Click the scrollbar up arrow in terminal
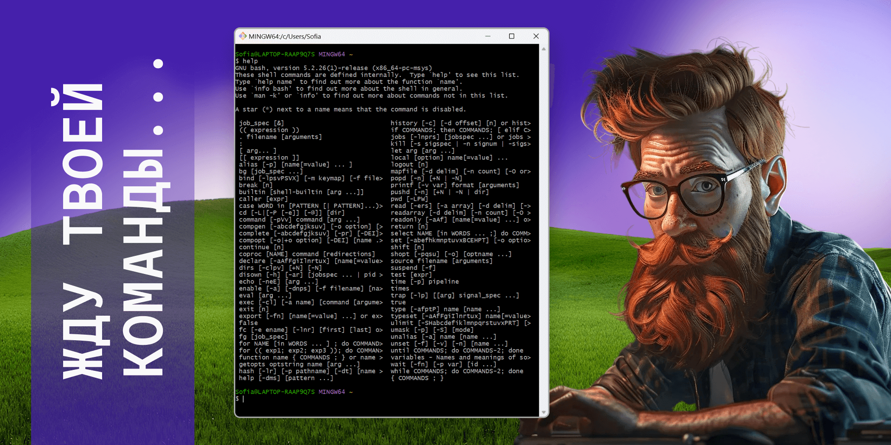891x445 pixels. pyautogui.click(x=543, y=49)
